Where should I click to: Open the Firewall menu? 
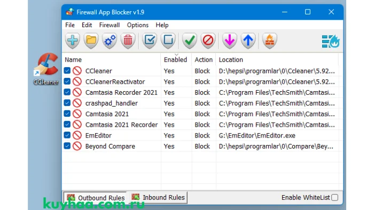point(110,25)
